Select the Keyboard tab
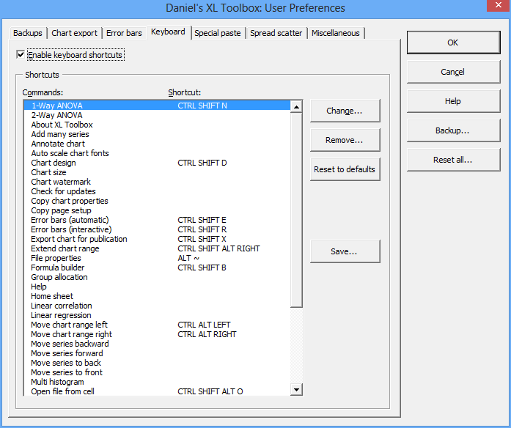The image size is (511, 428). click(168, 32)
